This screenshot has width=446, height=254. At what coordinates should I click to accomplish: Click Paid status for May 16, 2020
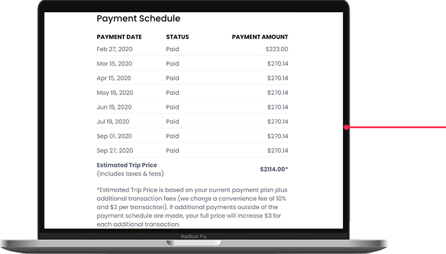coord(173,93)
